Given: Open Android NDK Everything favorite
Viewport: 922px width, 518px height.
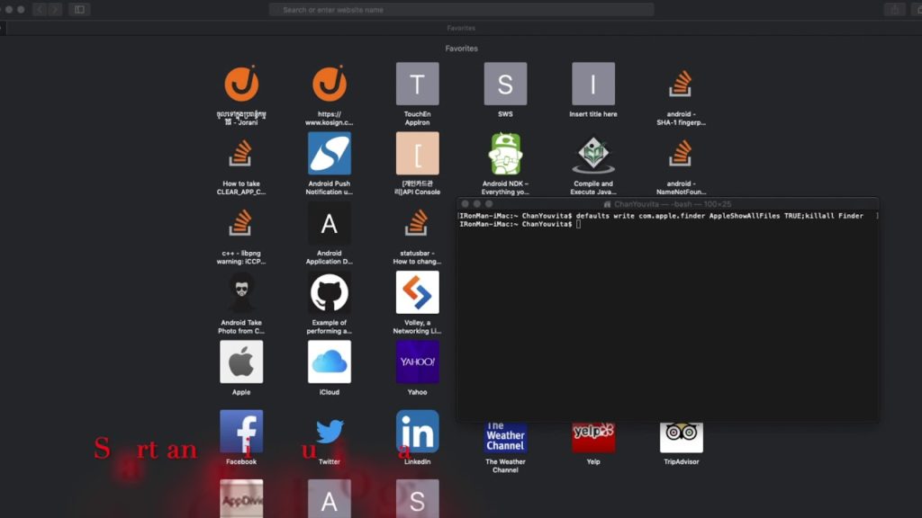Looking at the screenshot, I should (505, 153).
